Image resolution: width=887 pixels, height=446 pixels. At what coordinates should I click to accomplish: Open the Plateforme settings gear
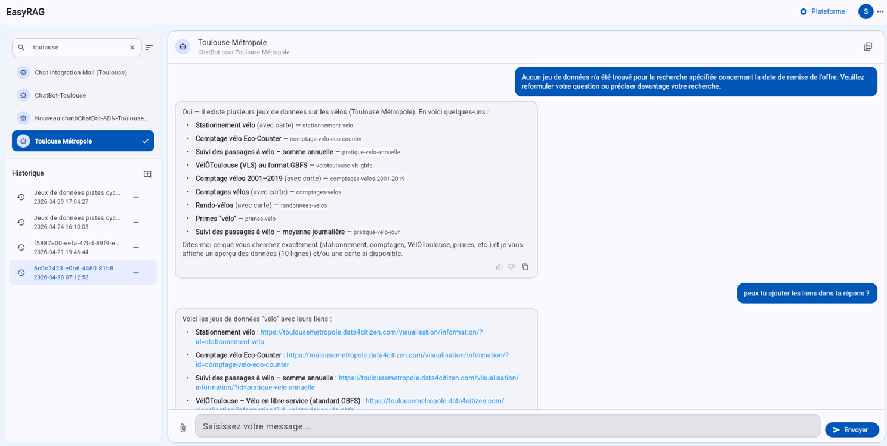[x=803, y=11]
